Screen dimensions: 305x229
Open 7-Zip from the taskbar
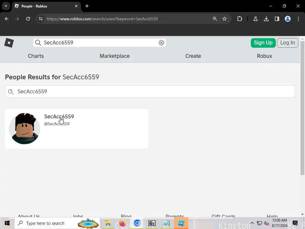152,223
